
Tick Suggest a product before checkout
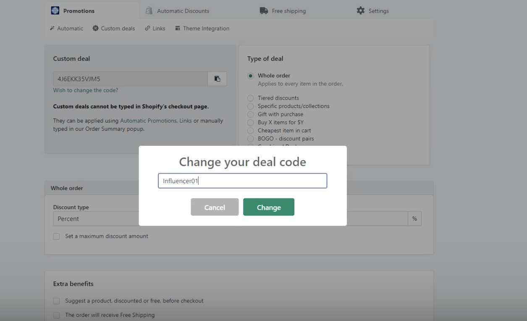pos(56,301)
